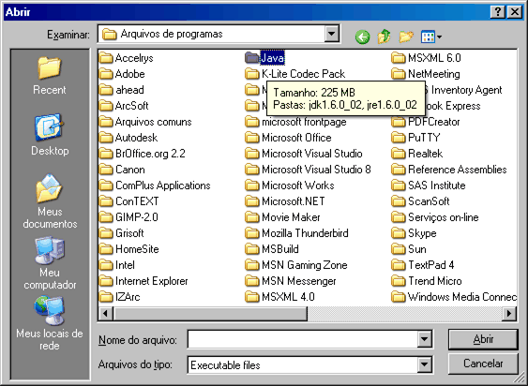Open Meus documentos in sidebar

coord(50,201)
